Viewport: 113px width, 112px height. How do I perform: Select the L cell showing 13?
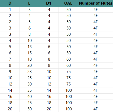pos(29,47)
